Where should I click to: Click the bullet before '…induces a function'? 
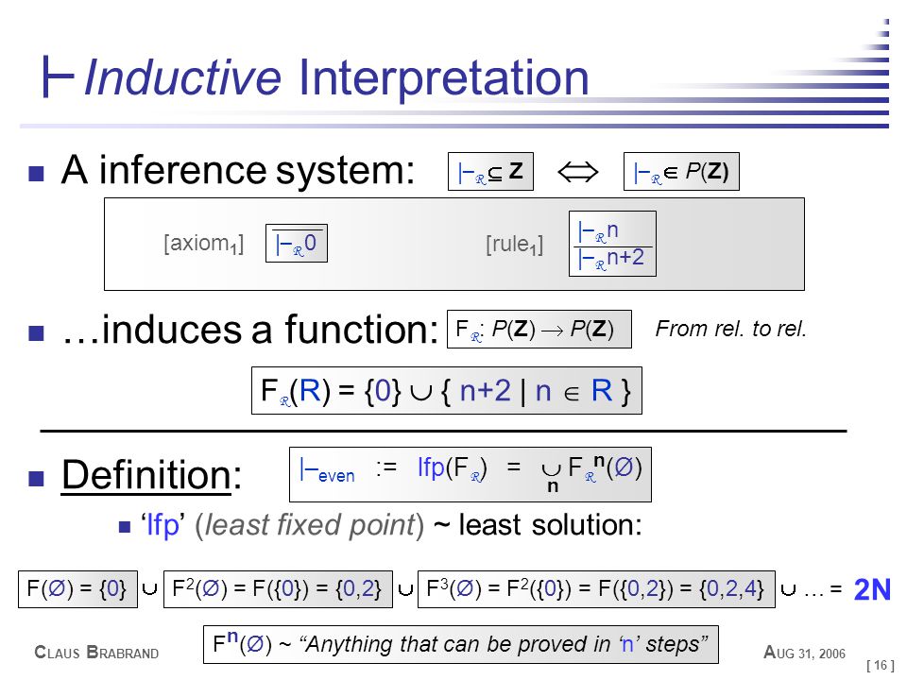click(37, 333)
